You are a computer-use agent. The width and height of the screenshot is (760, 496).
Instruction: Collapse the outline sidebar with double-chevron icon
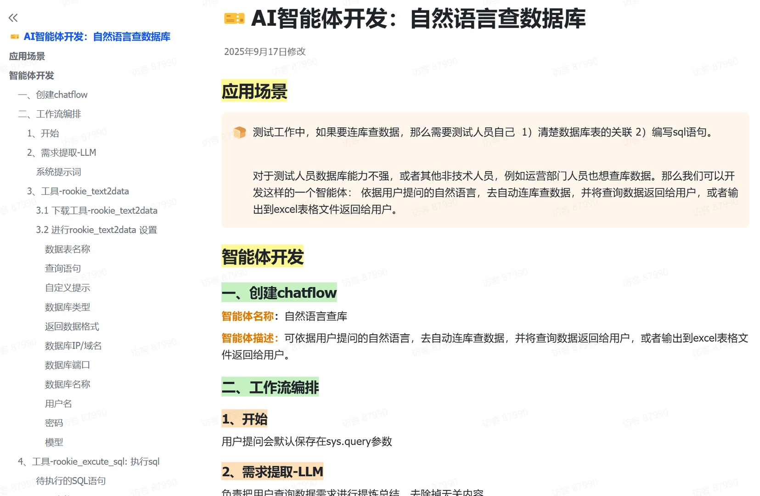point(13,18)
